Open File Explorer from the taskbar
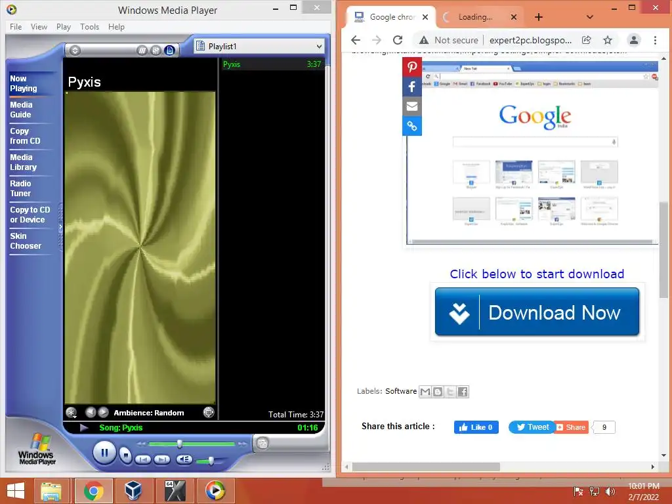Screen dimensions: 672x504 [x=51, y=491]
